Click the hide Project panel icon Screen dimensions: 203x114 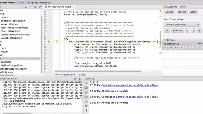point(40,7)
